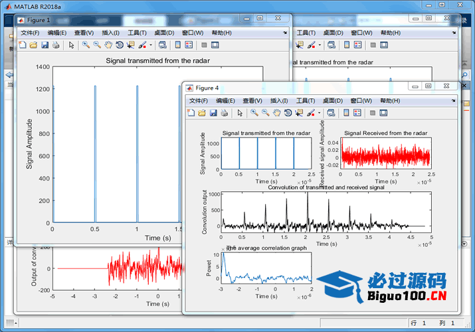Viewport: 475px width, 332px height.
Task: Insert legend using Figure 4 toolbar icon
Action: [359, 114]
